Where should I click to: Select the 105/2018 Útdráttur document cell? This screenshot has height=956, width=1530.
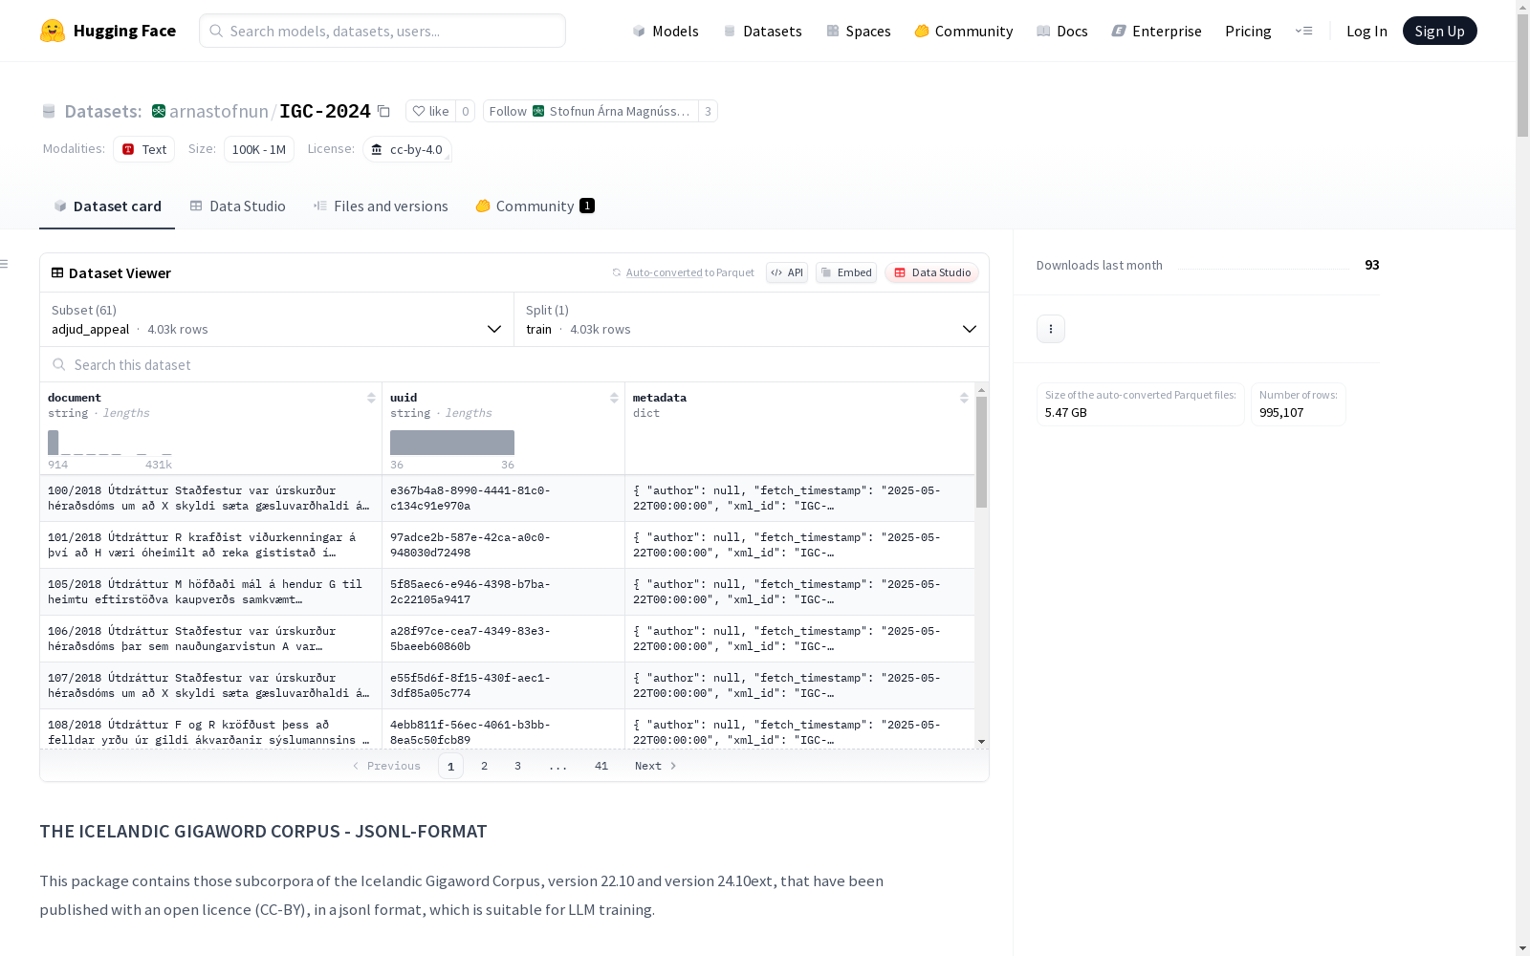210,592
